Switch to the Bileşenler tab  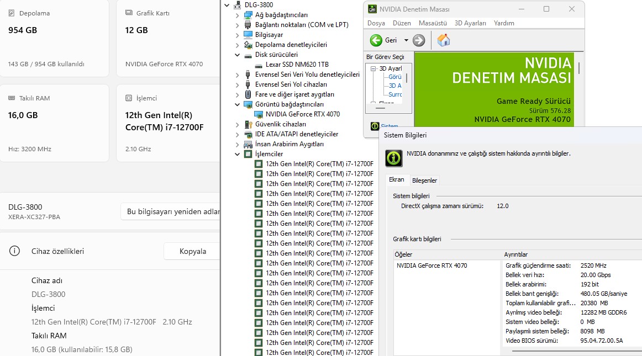click(x=424, y=180)
